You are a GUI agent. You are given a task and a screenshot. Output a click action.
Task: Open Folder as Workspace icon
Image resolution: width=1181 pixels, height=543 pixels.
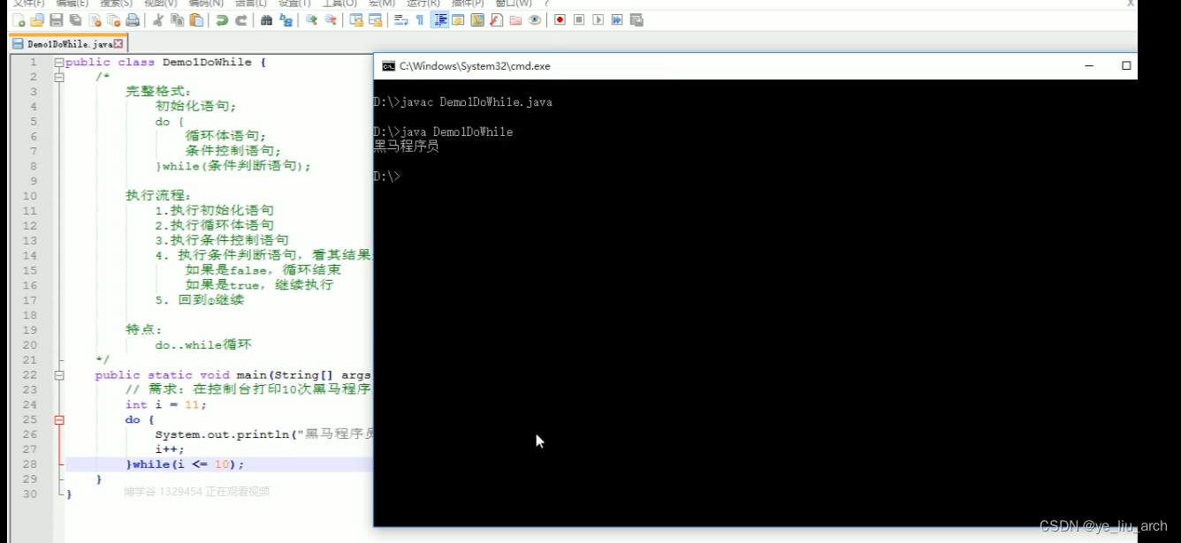[515, 19]
